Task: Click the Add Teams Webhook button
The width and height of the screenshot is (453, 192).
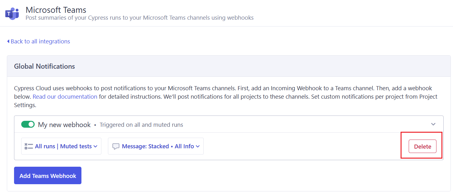Action: (x=48, y=175)
